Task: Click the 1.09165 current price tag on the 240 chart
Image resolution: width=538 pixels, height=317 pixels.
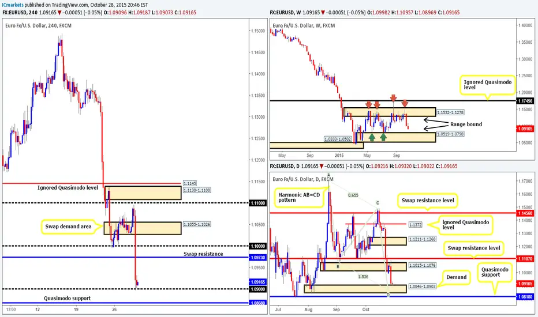Action: [x=257, y=282]
